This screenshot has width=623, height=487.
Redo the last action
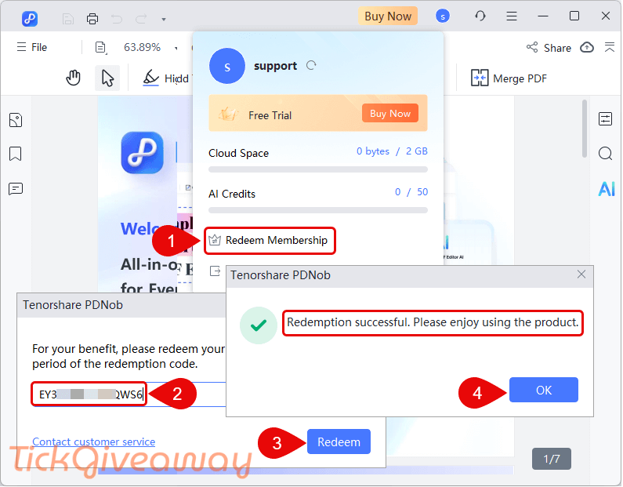[141, 19]
